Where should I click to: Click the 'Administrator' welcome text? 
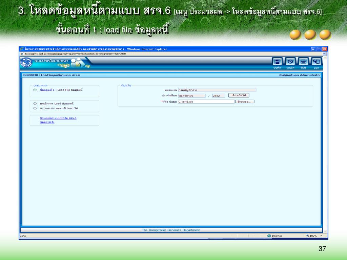[x=310, y=75]
